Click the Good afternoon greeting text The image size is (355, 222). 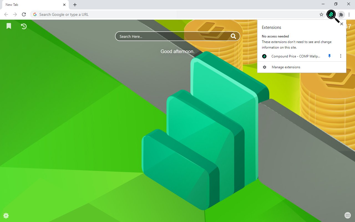(177, 51)
